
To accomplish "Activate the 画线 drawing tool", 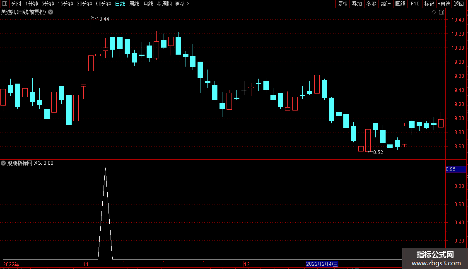I will 400,4.
